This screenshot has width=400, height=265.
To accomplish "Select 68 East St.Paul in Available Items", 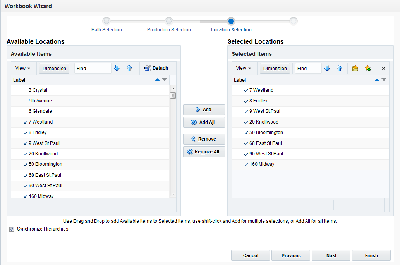I will (x=90, y=175).
